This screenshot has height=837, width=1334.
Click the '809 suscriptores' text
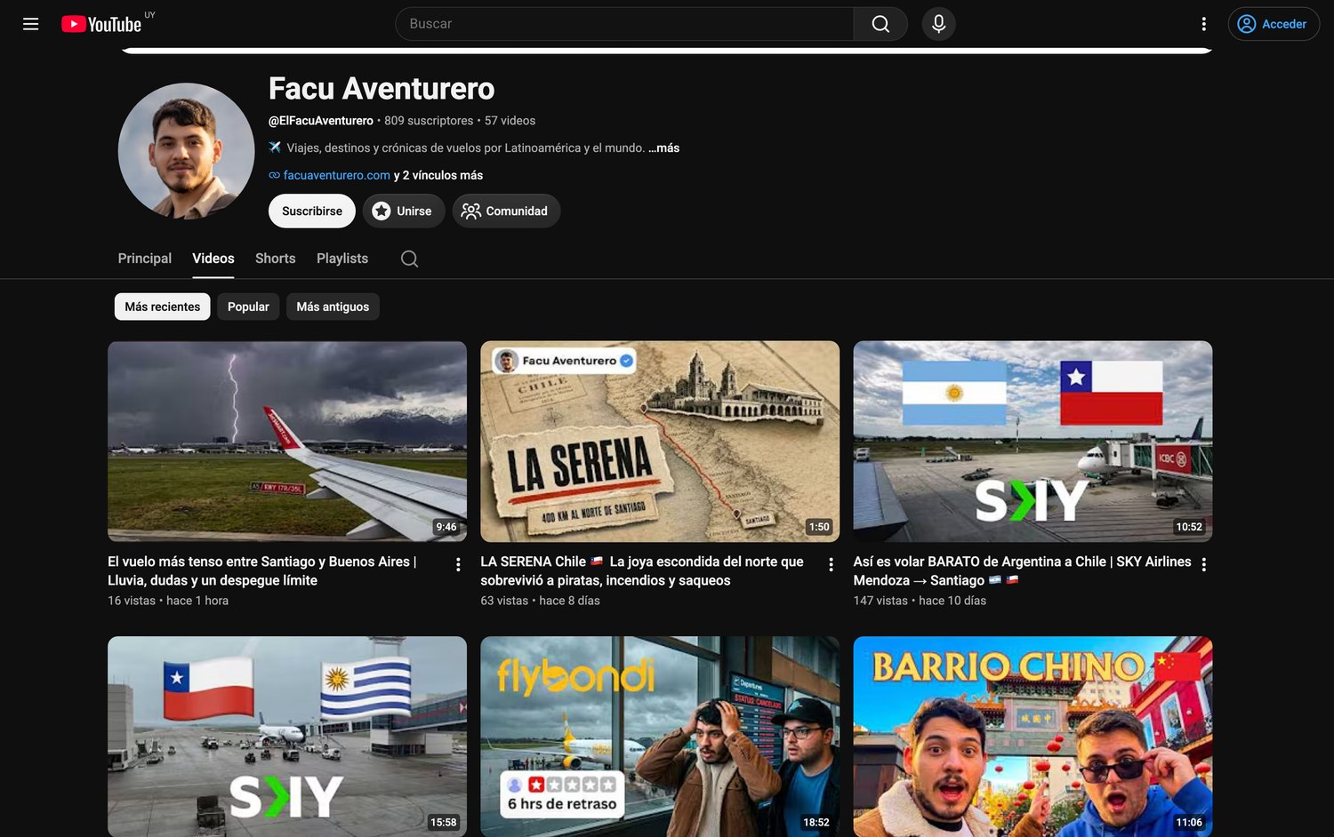tap(429, 121)
